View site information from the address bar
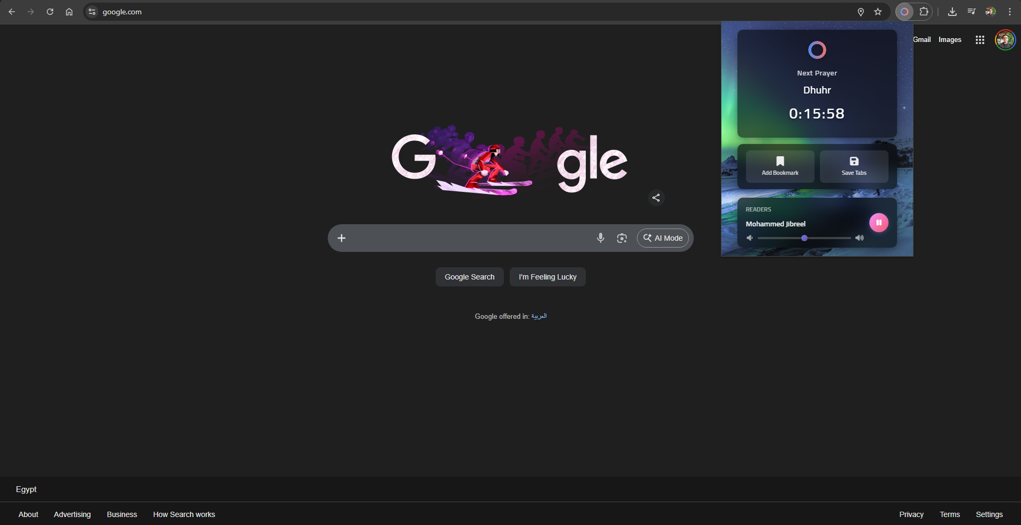This screenshot has height=525, width=1021. coord(91,12)
